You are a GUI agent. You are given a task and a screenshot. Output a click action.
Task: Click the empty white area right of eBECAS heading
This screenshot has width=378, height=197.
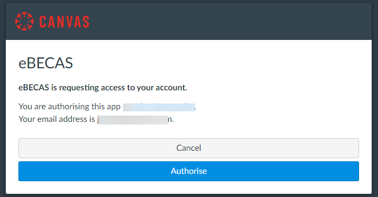tap(217, 63)
